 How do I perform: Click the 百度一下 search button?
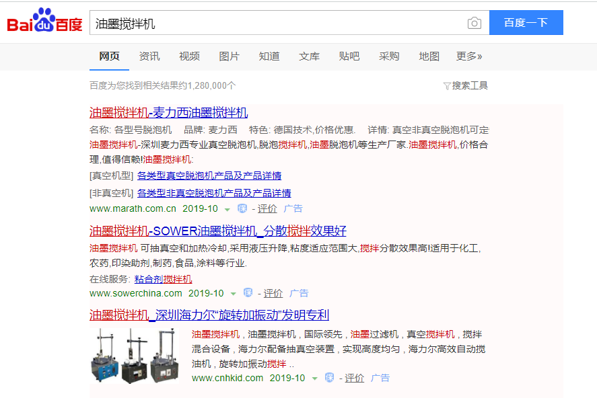pos(526,23)
